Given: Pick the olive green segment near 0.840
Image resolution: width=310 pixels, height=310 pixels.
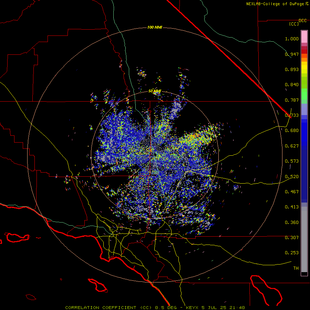Looking at the screenshot, I should [x=304, y=83].
